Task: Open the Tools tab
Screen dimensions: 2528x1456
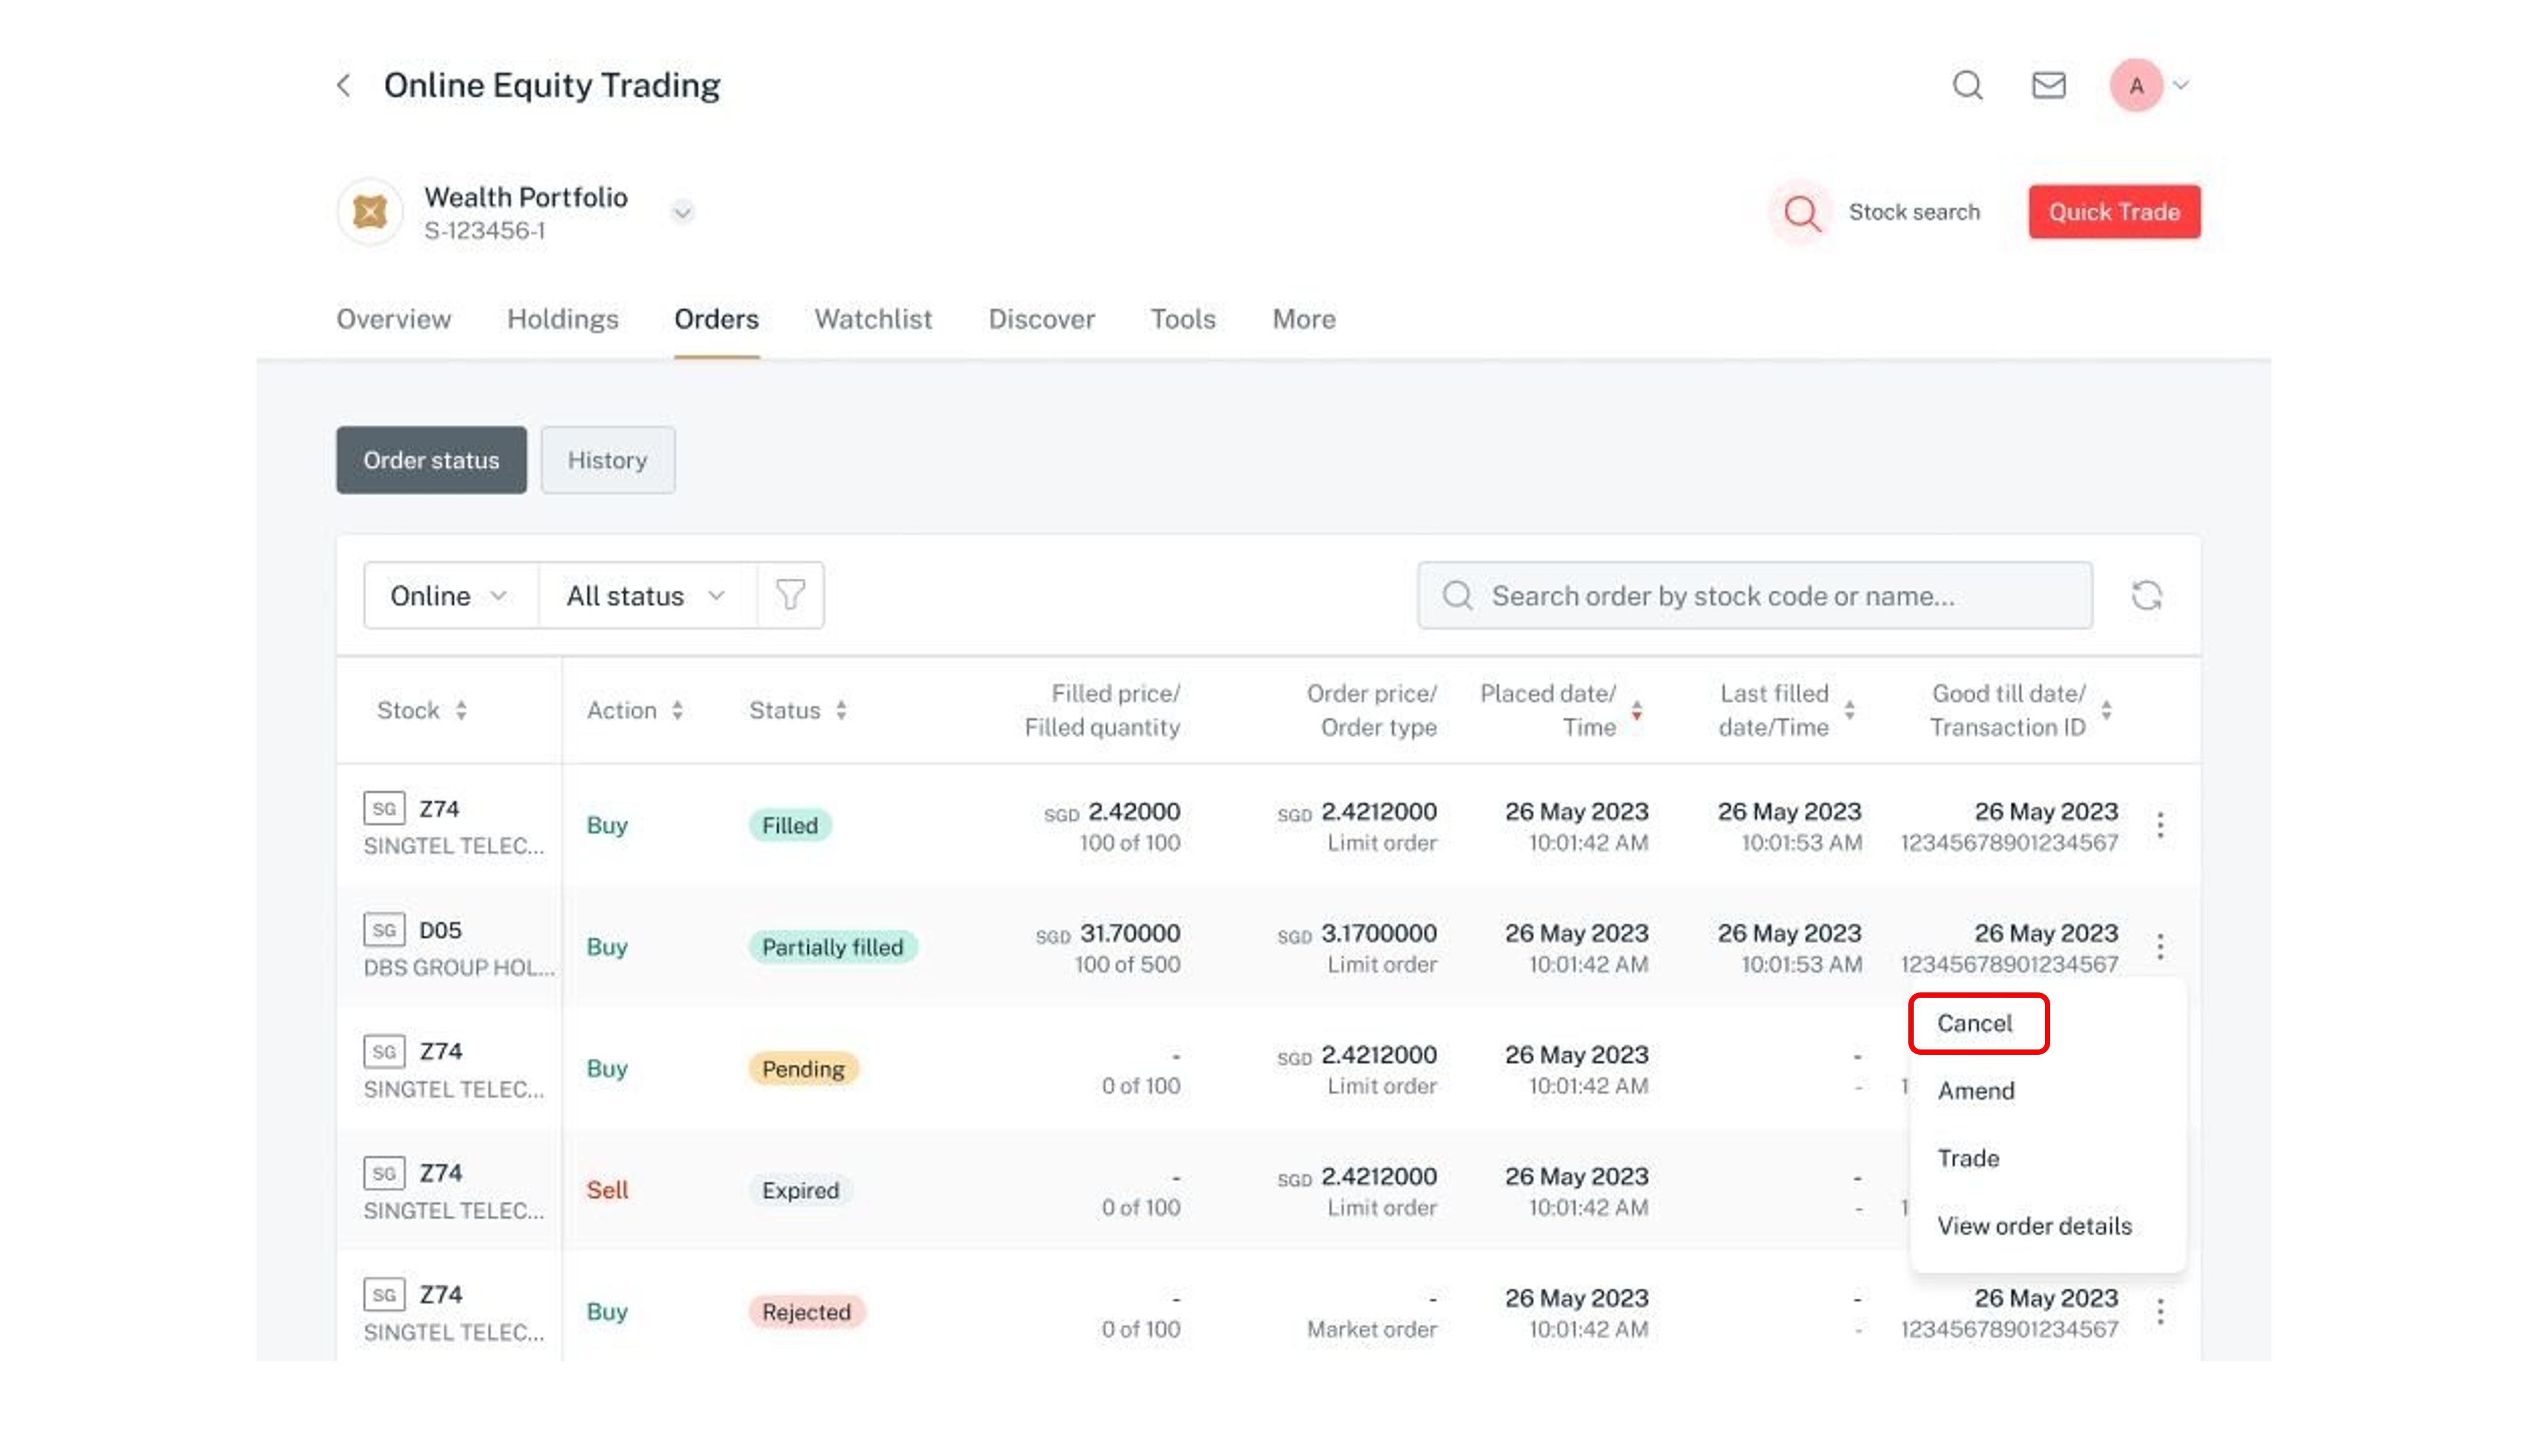Action: coord(1183,319)
